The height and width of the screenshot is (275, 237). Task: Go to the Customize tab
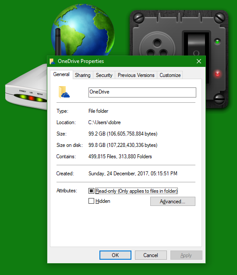tap(170, 75)
